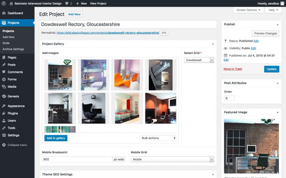Expand the Help panel
Screen dimensions: 286x178
(273, 10)
